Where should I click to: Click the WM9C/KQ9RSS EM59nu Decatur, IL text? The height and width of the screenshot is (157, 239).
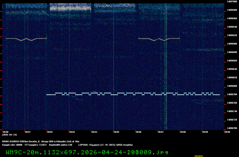click(21, 141)
